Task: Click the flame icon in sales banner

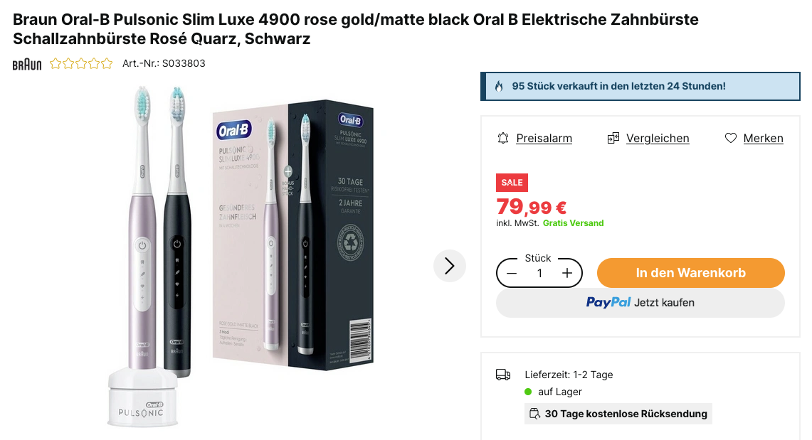Action: tap(499, 86)
